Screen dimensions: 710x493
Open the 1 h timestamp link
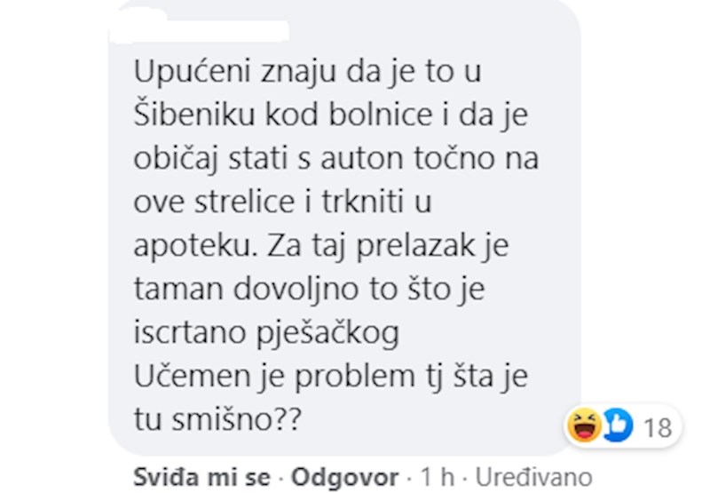[437, 477]
